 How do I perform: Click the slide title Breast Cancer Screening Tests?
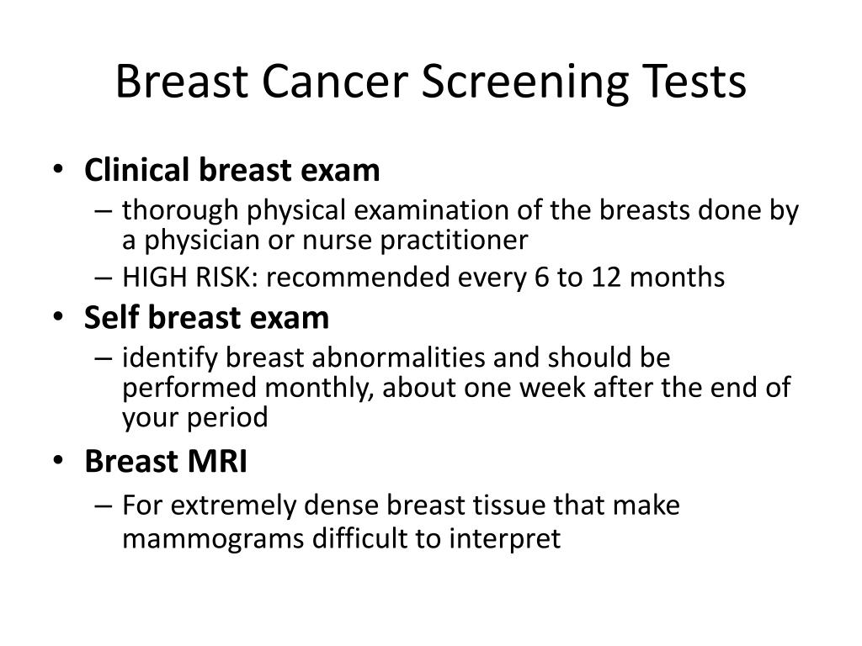tap(431, 82)
